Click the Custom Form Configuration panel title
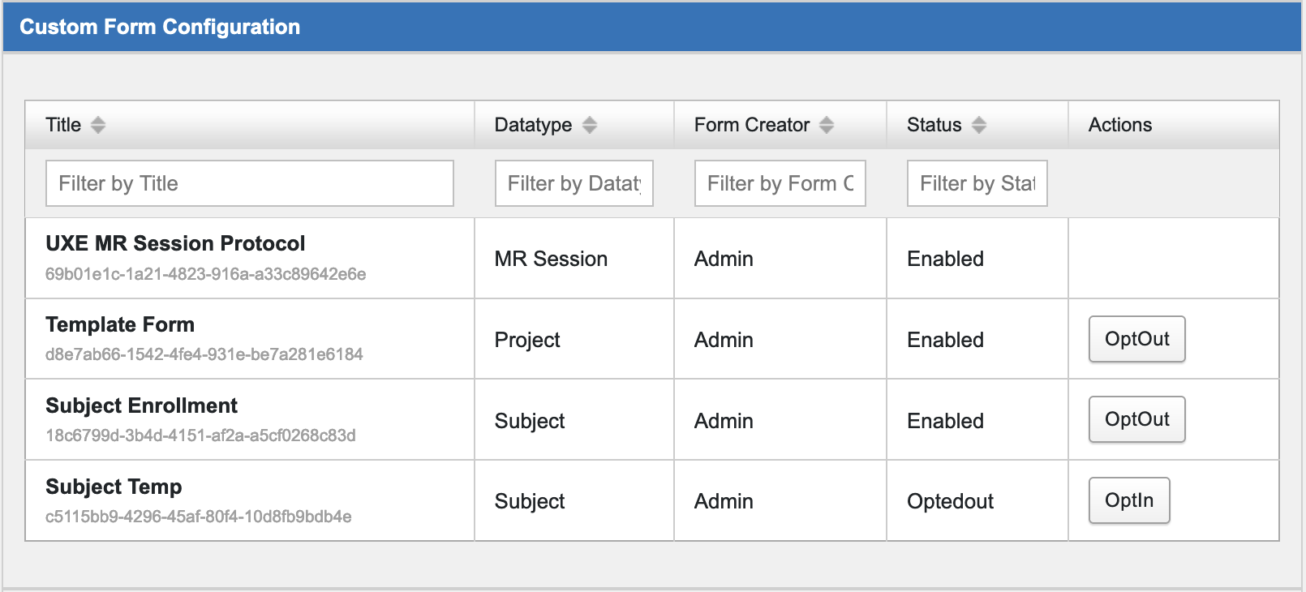The height and width of the screenshot is (592, 1306). tap(160, 27)
